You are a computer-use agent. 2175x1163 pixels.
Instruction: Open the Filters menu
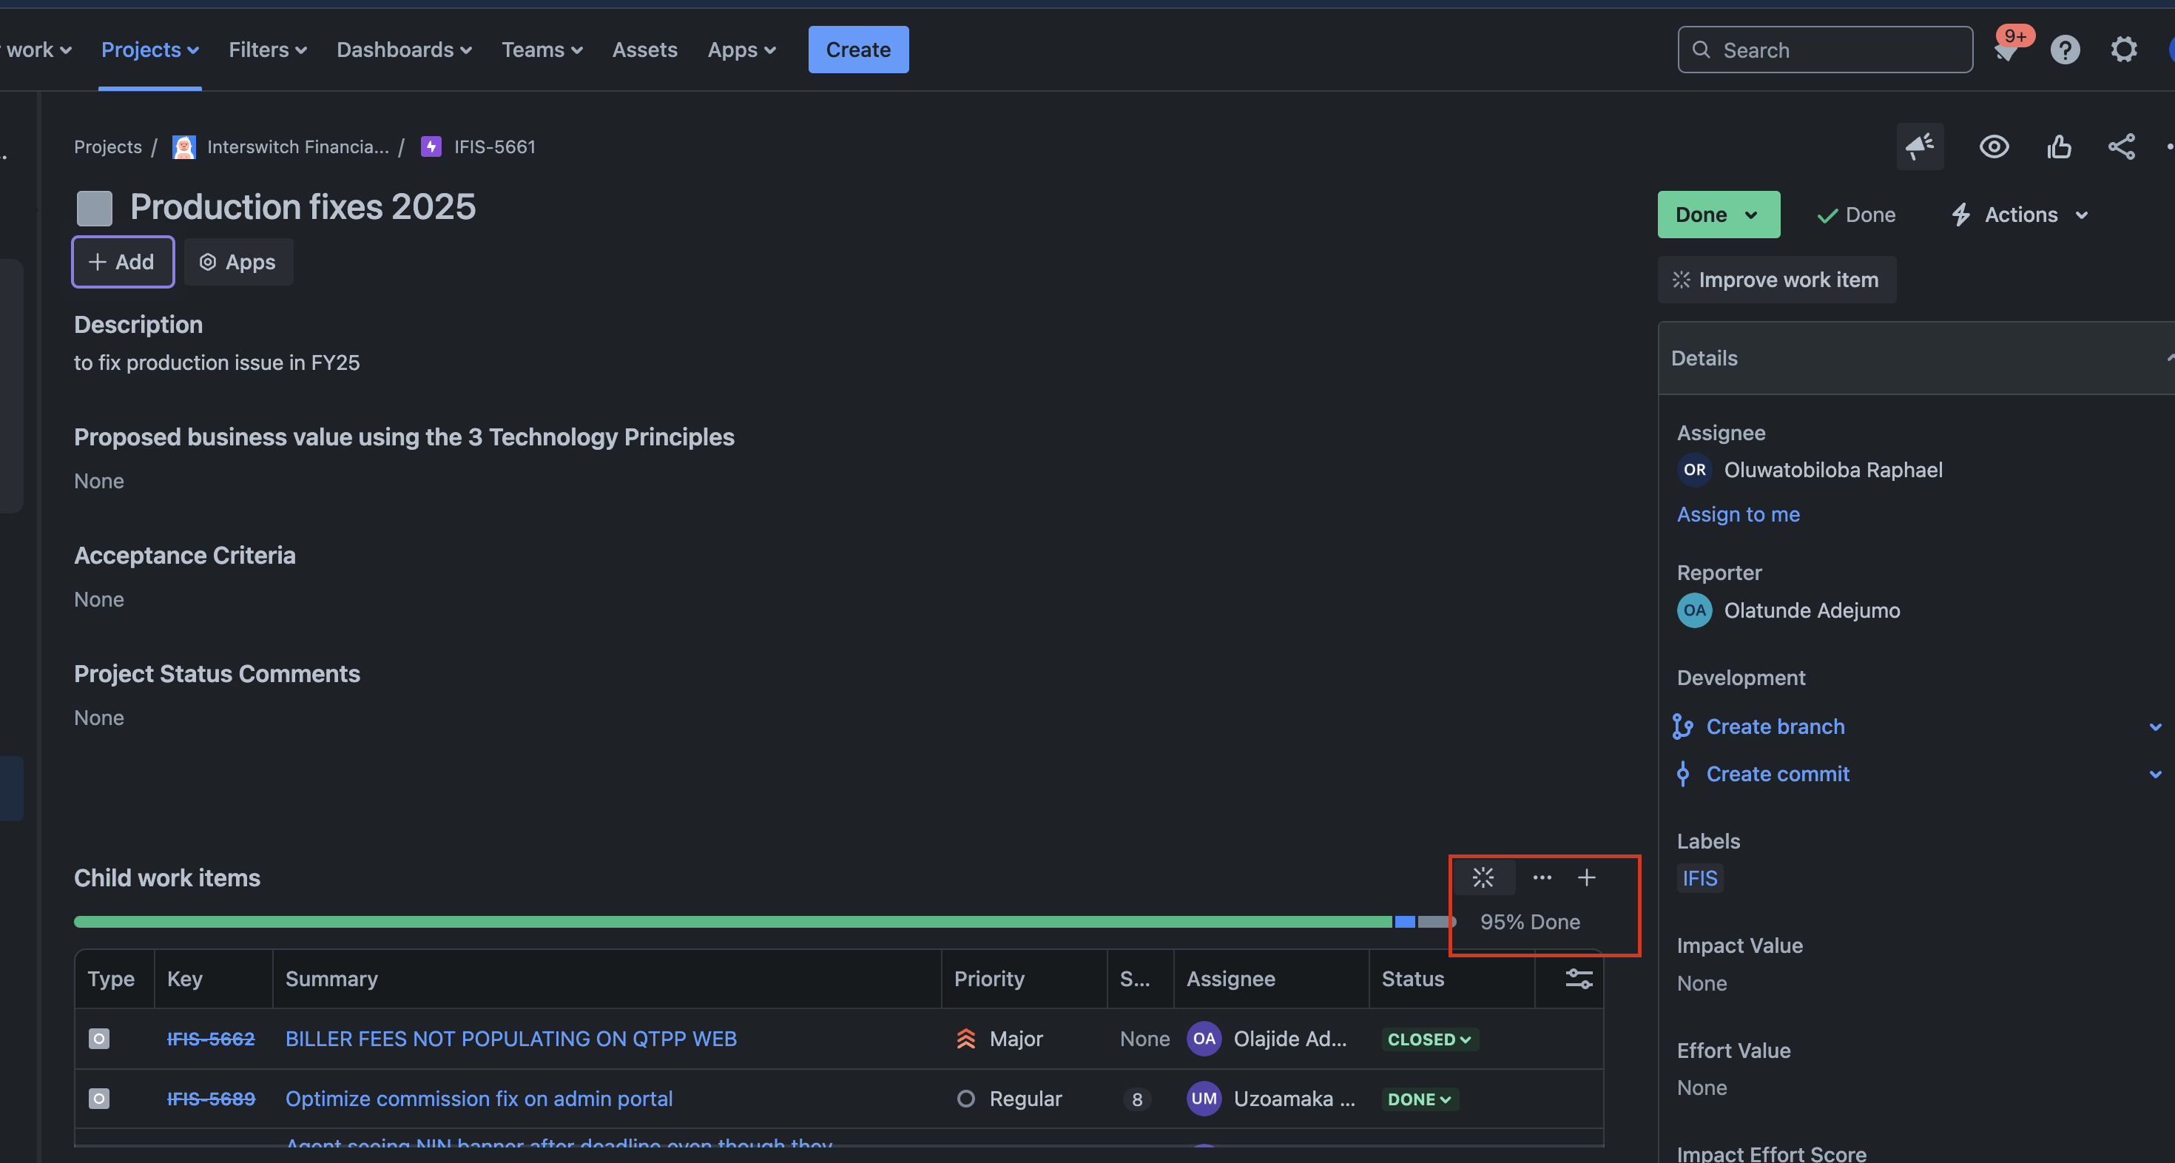(267, 50)
